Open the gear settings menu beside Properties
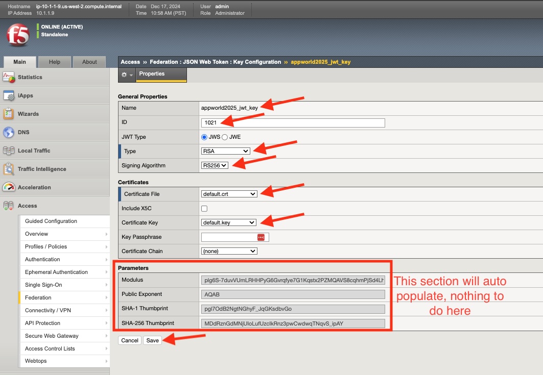 (x=127, y=74)
